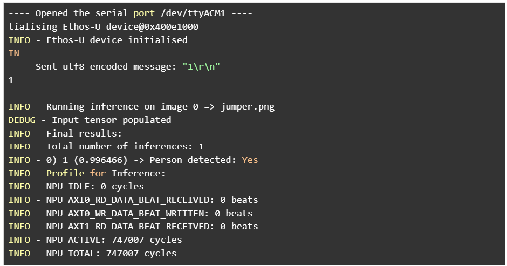Click the "Input tensor populated" text
Screen dimensions: 507x266
coord(111,120)
